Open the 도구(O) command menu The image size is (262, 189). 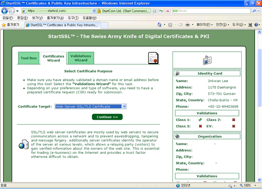click(239, 25)
